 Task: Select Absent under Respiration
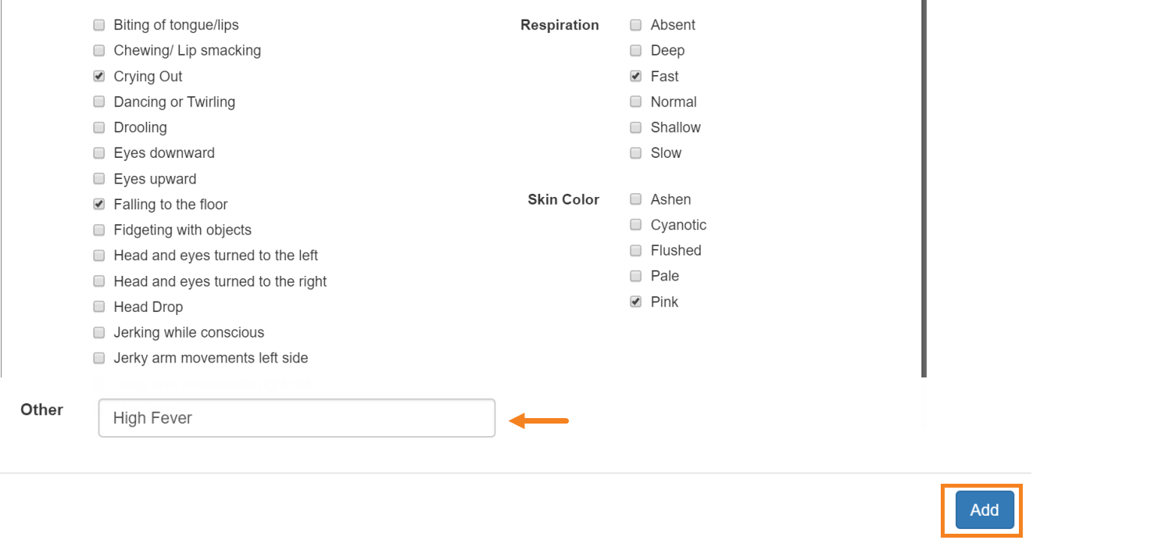click(636, 25)
